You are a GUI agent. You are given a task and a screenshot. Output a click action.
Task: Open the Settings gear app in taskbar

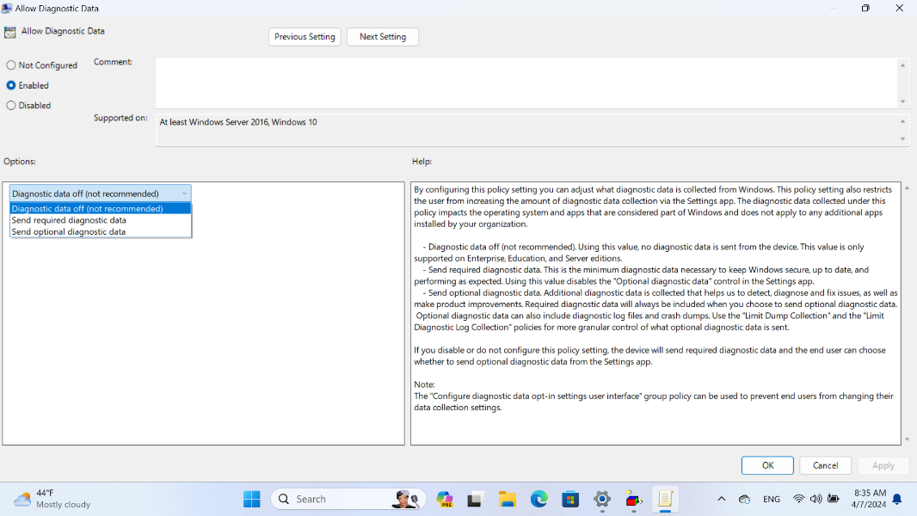(602, 499)
